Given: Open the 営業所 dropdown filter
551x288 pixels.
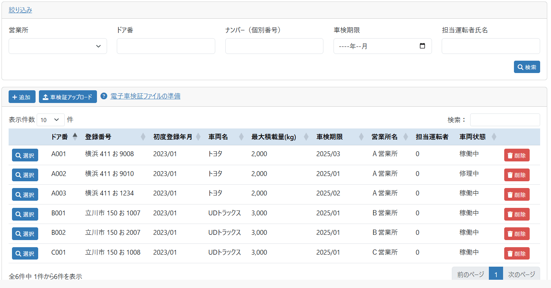Looking at the screenshot, I should coord(58,46).
